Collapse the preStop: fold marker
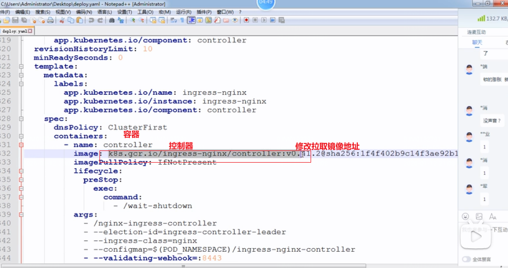This screenshot has width=508, height=268. [x=21, y=180]
